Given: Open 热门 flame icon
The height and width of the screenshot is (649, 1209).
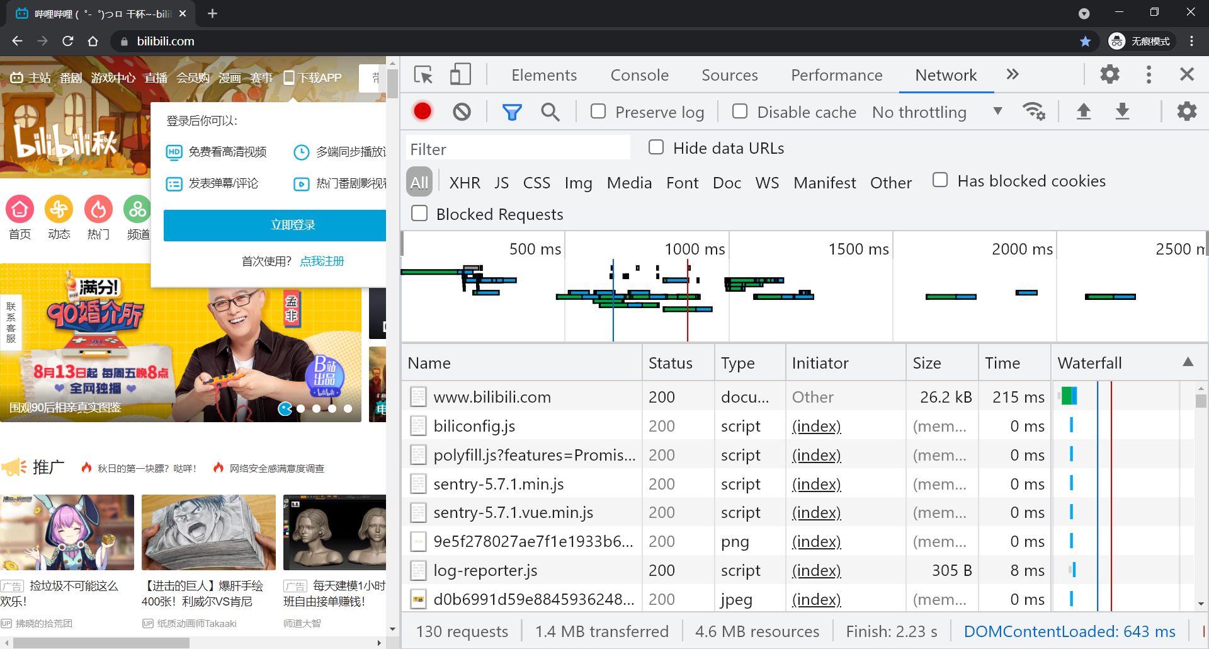Looking at the screenshot, I should click(98, 209).
